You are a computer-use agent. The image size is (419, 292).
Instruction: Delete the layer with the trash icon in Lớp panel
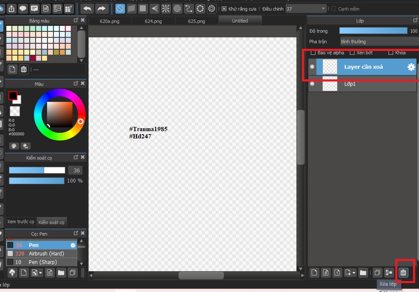click(x=403, y=272)
